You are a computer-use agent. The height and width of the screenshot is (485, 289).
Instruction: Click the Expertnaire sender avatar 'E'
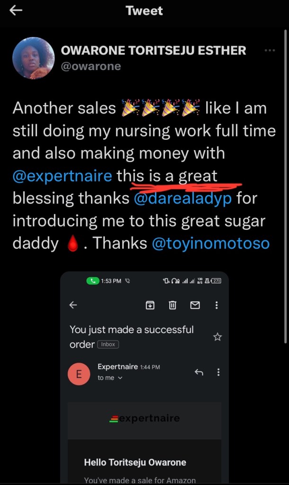click(79, 374)
